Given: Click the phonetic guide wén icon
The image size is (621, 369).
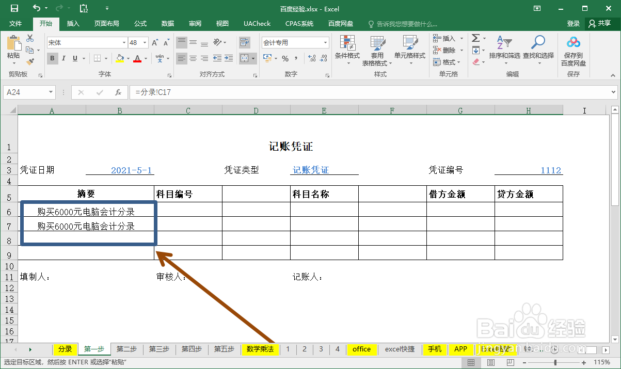Looking at the screenshot, I should pos(160,58).
